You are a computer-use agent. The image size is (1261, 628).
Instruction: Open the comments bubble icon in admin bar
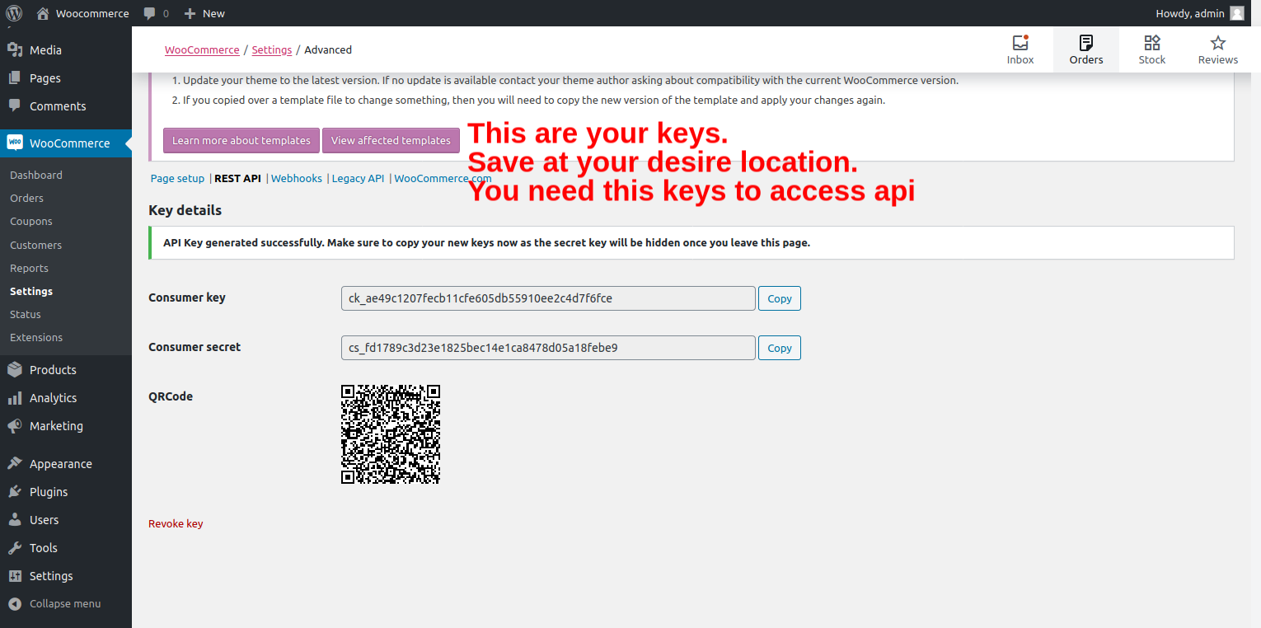click(x=149, y=13)
